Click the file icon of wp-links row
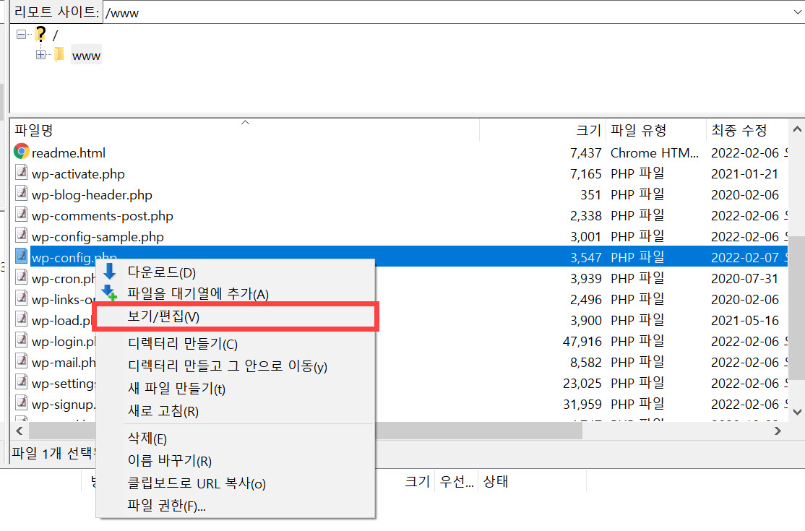Image resolution: width=805 pixels, height=531 pixels. pos(21,298)
